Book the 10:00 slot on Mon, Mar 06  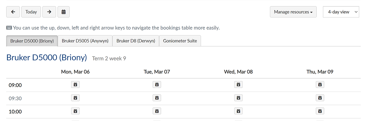coord(75,111)
